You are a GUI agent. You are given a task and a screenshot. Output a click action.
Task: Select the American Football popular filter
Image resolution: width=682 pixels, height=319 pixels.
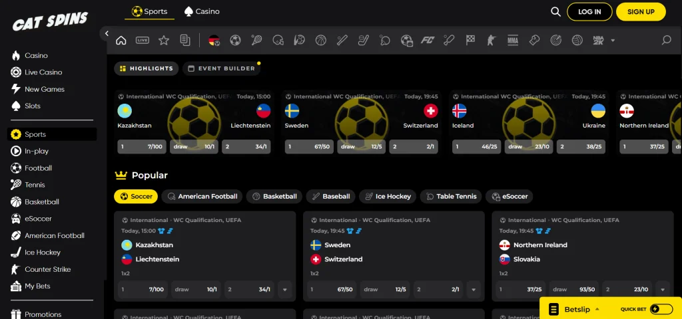[202, 197]
